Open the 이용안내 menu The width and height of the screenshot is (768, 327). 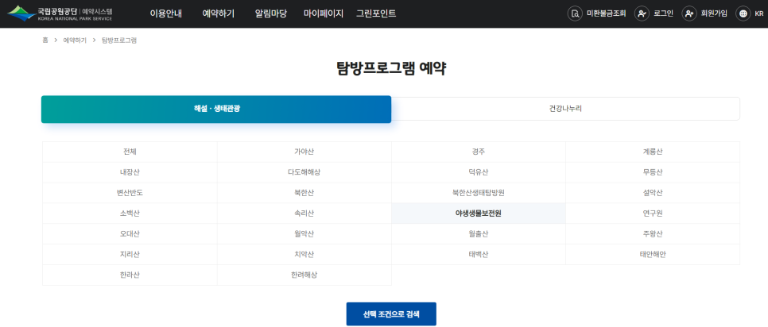coord(166,13)
